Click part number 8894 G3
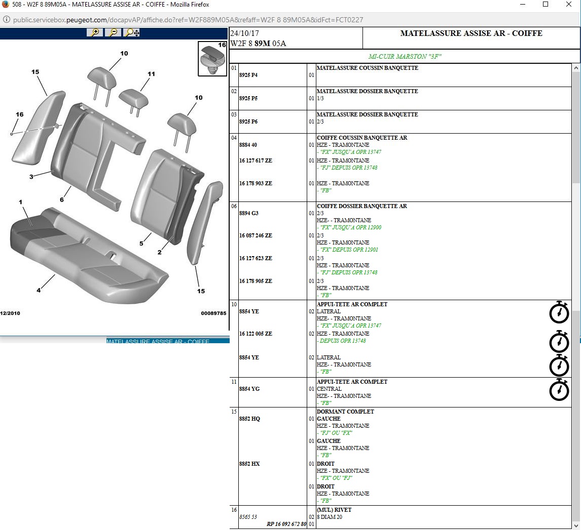581x530 pixels. pos(248,214)
